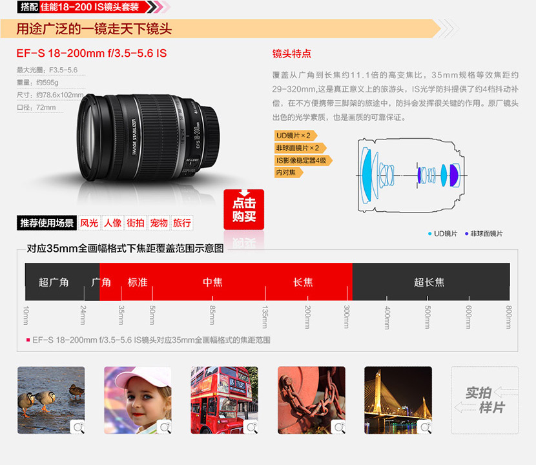Select the 风光 scene tag
Screen dimensions: 536x465
point(89,223)
